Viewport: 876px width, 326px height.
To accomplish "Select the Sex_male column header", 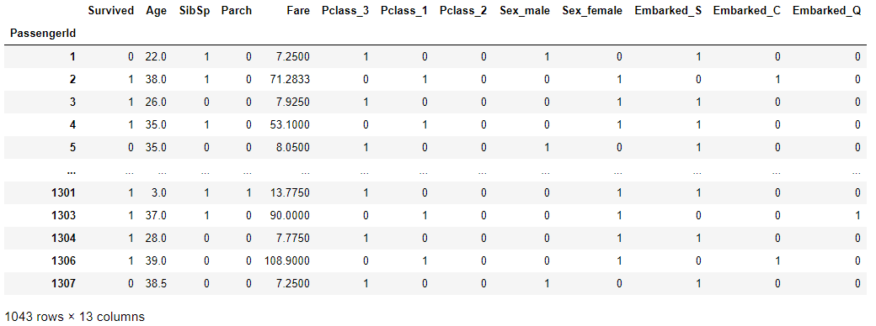I will click(x=524, y=11).
